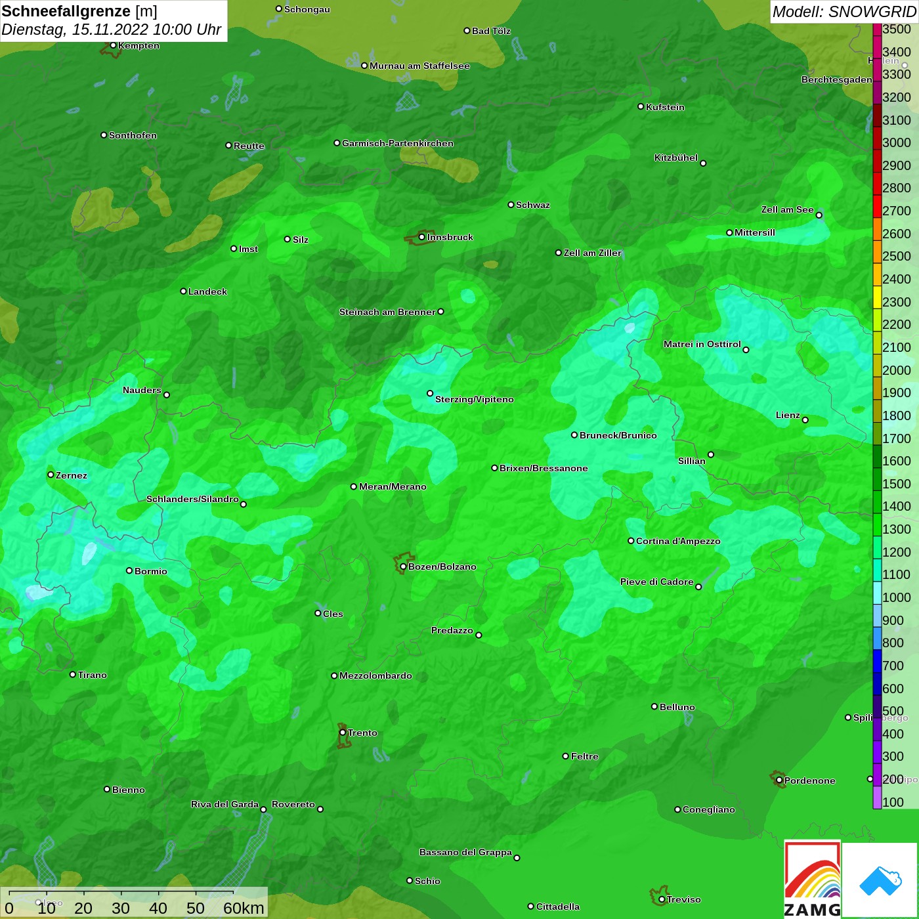Click the Mezzolombardo label
This screenshot has width=919, height=919.
375,675
